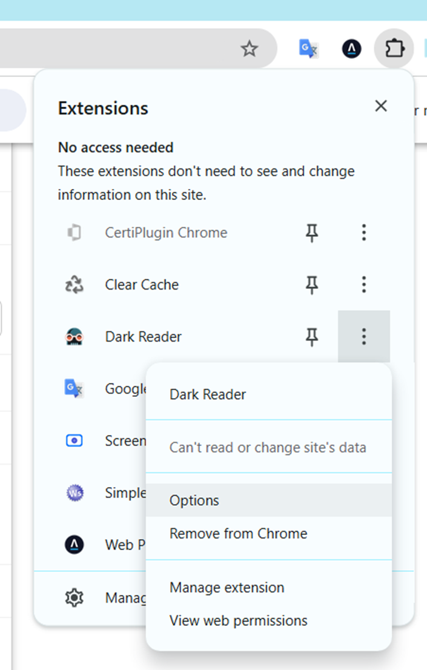Click the bookmark star icon

pyautogui.click(x=250, y=49)
